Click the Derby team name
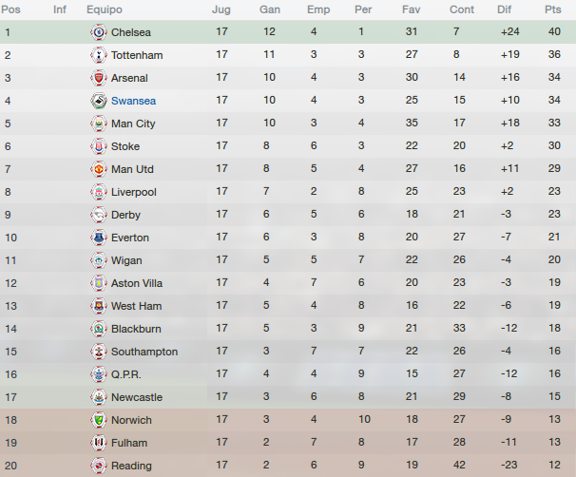 pos(125,215)
